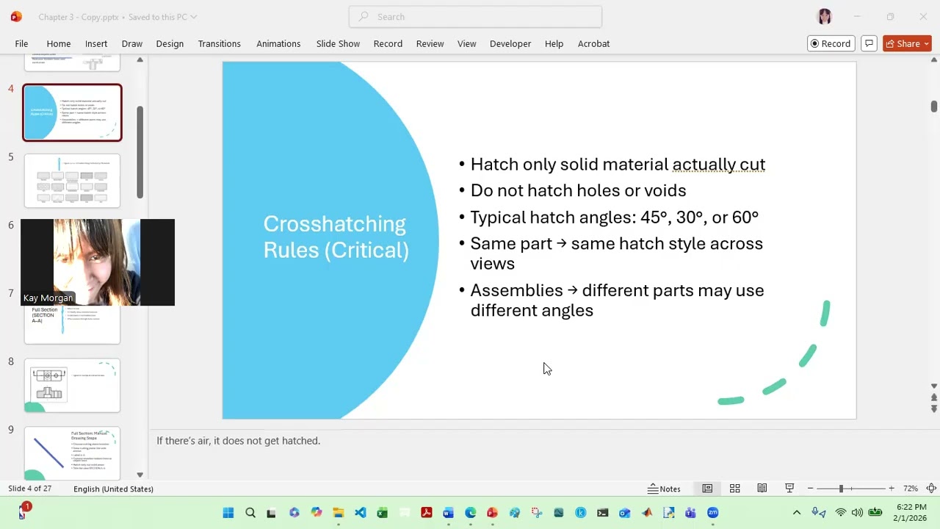Click the zoom out minus button

click(810, 489)
